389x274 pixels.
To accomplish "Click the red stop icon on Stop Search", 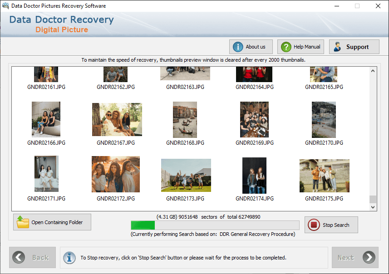I will 314,225.
